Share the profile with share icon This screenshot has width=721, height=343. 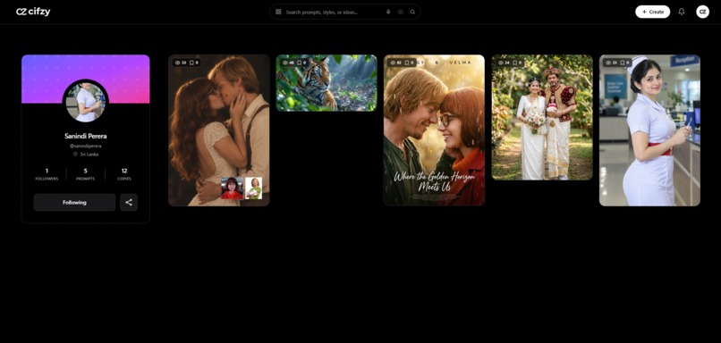[129, 203]
